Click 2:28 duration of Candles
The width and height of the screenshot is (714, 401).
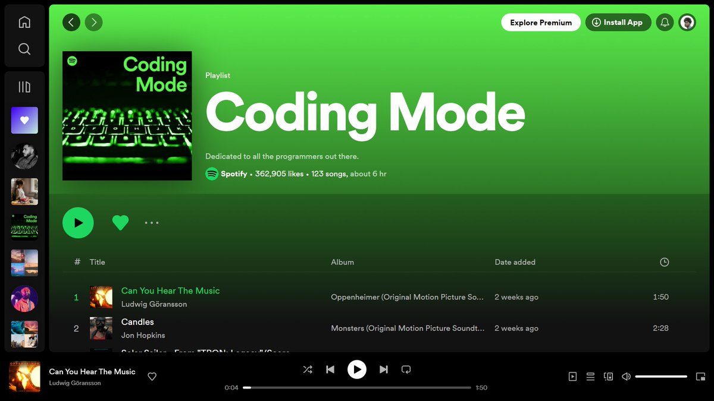(660, 328)
